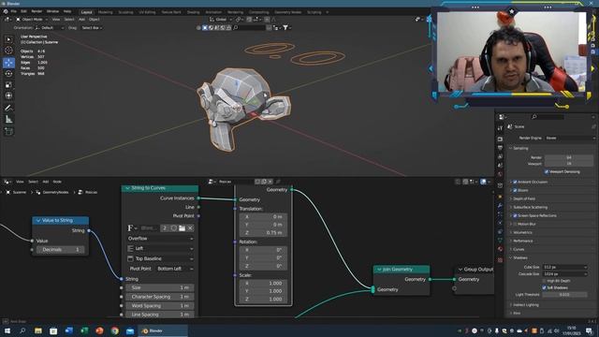599x337 pixels.
Task: Open the Modifier wrench properties tab
Action: point(500,206)
